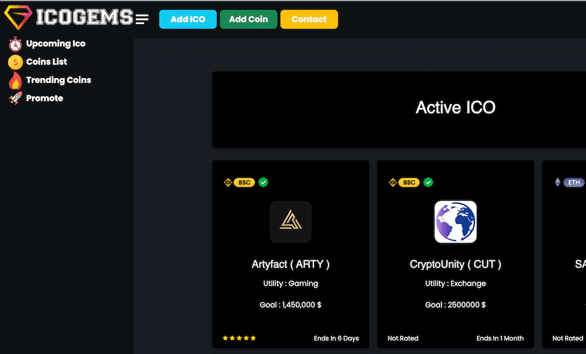Open the Artyfact ( ARTY ) title link
The width and height of the screenshot is (586, 354).
point(291,264)
